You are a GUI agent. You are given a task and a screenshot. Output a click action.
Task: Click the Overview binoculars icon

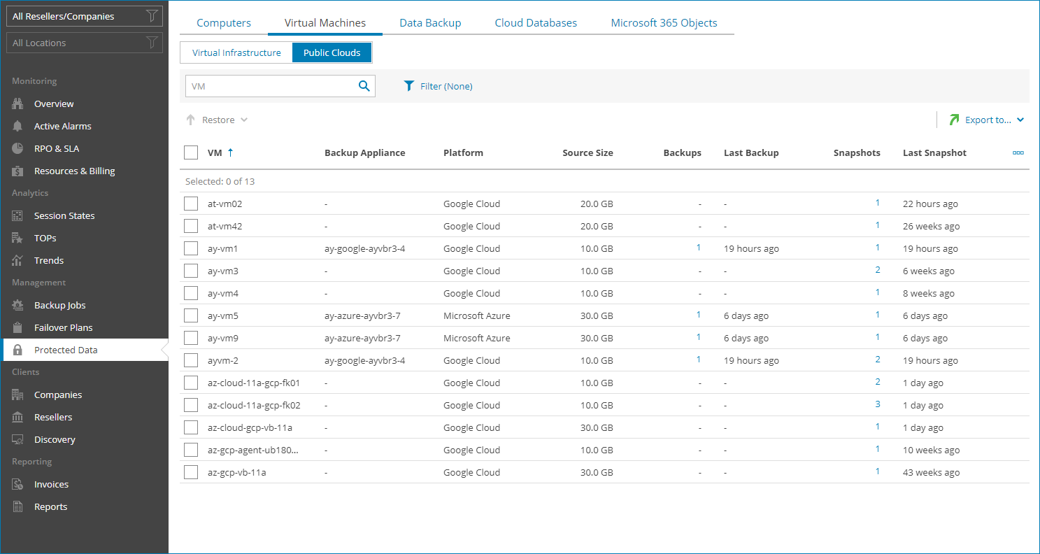[18, 104]
